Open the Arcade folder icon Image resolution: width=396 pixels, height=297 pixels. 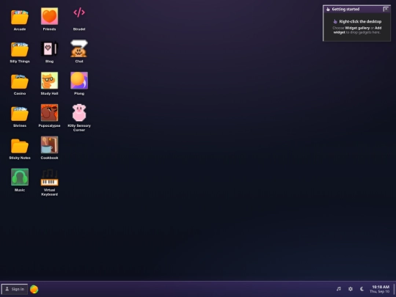point(20,17)
